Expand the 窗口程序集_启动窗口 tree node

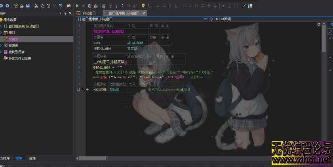[x=1, y=26]
